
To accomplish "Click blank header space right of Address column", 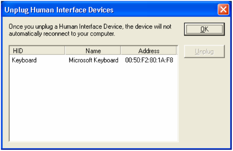I will click(x=177, y=51).
